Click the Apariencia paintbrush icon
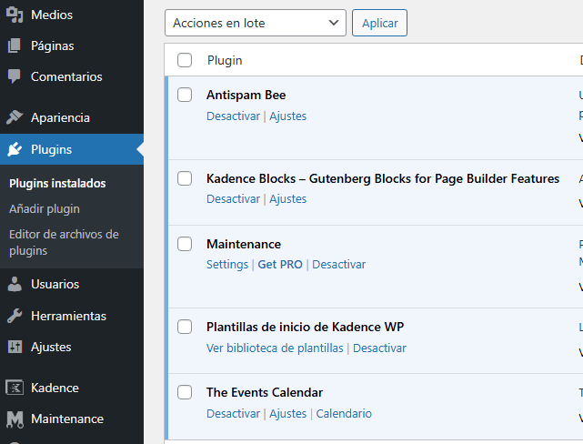 (15, 117)
